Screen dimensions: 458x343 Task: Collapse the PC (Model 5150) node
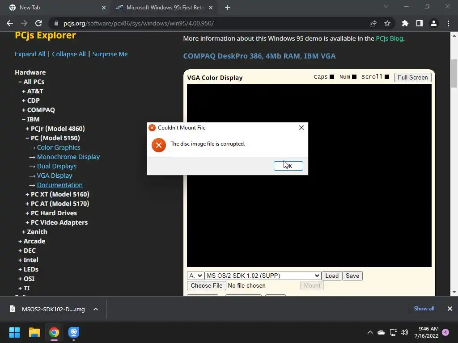[x=53, y=138]
